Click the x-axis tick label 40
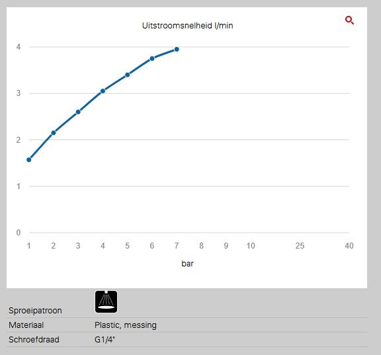This screenshot has width=381, height=355. tap(349, 246)
